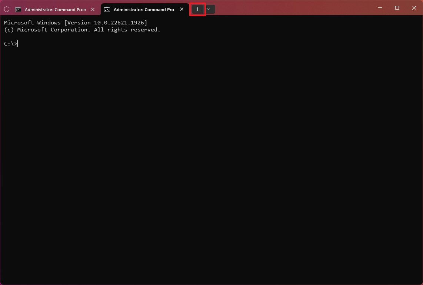Click the Microsoft Corporation copyright line

point(82,30)
